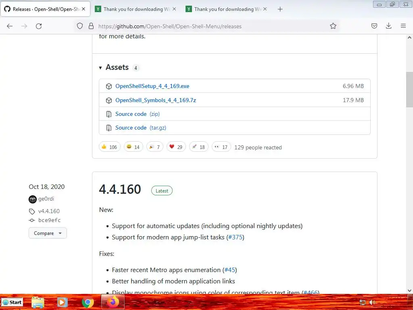The image size is (413, 310).
Task: Open Firefox downloads panel
Action: coord(388,26)
